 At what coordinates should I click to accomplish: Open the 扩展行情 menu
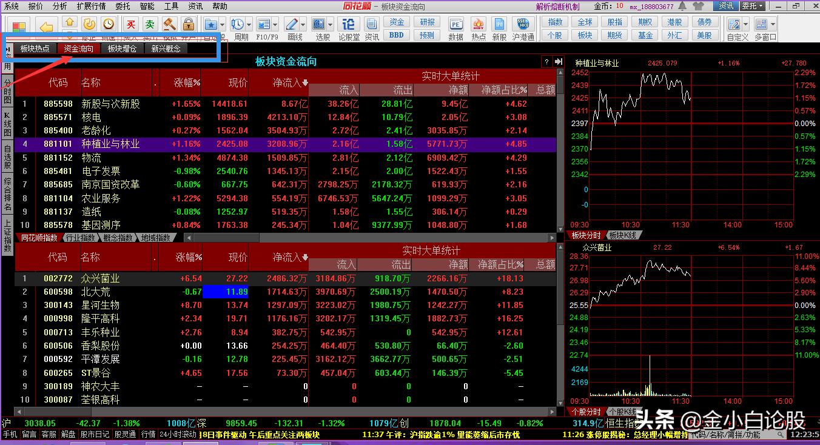[x=91, y=6]
